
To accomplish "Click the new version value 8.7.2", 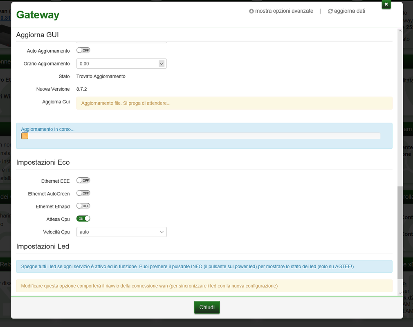I will click(x=82, y=89).
